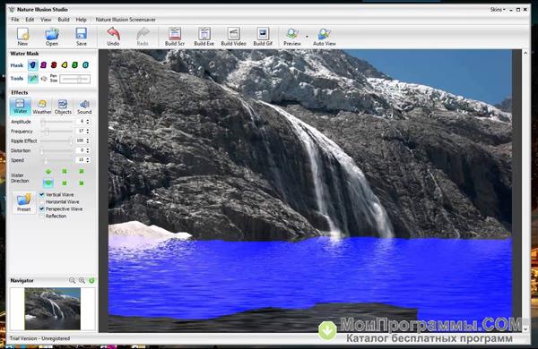The height and width of the screenshot is (349, 538).
Task: Open the Skins dropdown menu
Action: [x=498, y=10]
